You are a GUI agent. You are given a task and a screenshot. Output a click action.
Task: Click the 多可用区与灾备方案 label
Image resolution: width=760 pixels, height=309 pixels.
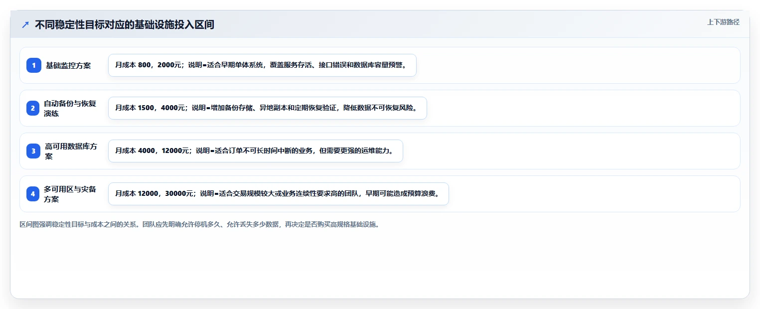(70, 194)
